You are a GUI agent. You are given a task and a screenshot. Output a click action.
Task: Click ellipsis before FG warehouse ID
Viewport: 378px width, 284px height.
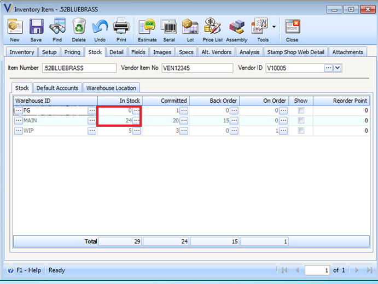pos(19,110)
